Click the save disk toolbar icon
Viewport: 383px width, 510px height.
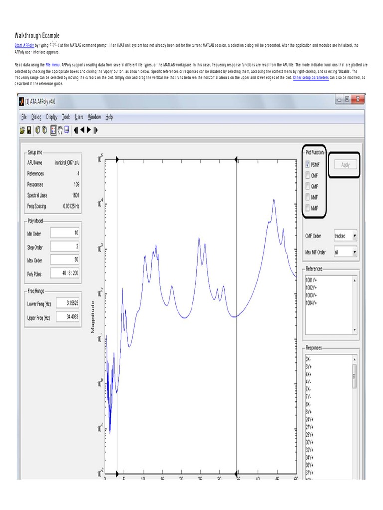pyautogui.click(x=29, y=130)
